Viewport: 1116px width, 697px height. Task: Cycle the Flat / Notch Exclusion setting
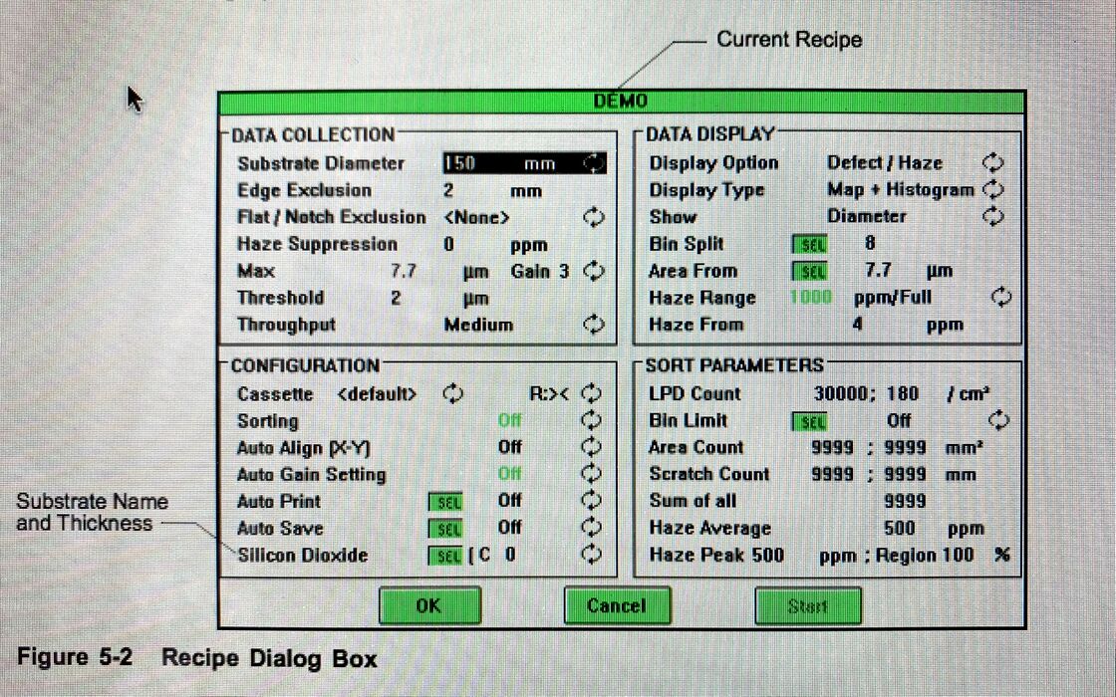point(594,217)
